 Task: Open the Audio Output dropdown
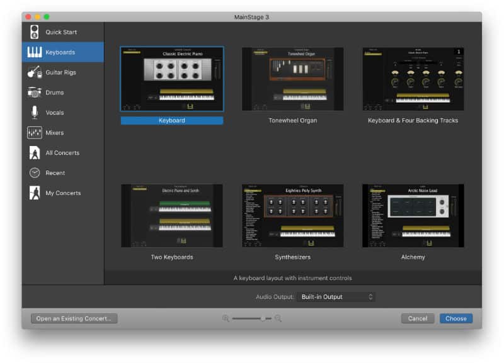[336, 297]
